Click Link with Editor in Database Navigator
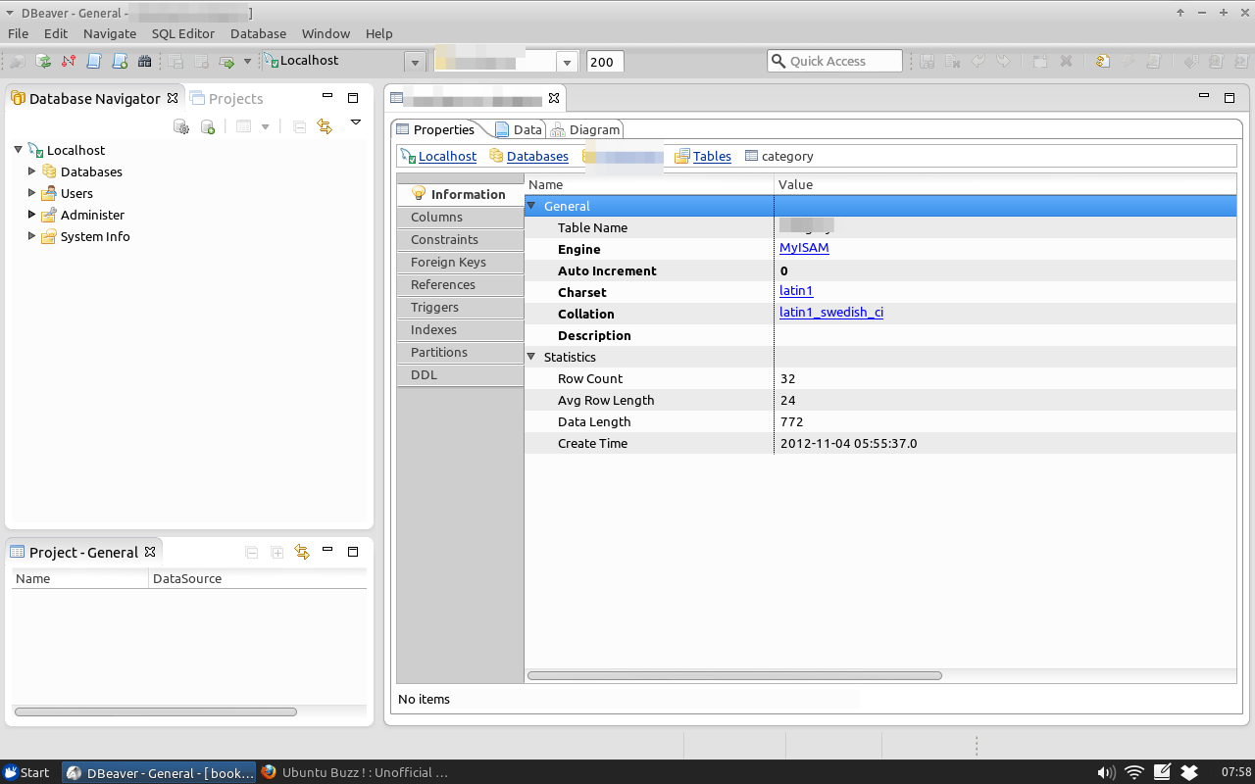The width and height of the screenshot is (1255, 784). (325, 126)
